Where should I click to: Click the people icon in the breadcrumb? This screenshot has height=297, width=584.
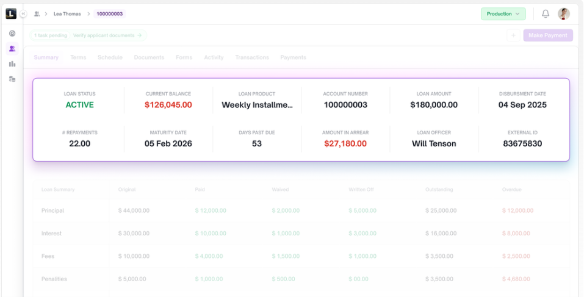(37, 13)
